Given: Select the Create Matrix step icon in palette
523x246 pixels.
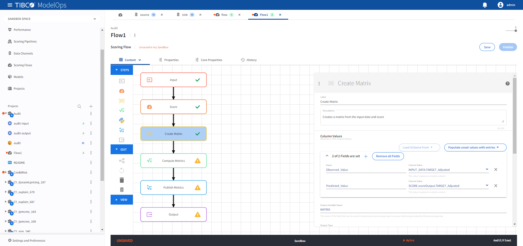Looking at the screenshot, I should pos(122,101).
